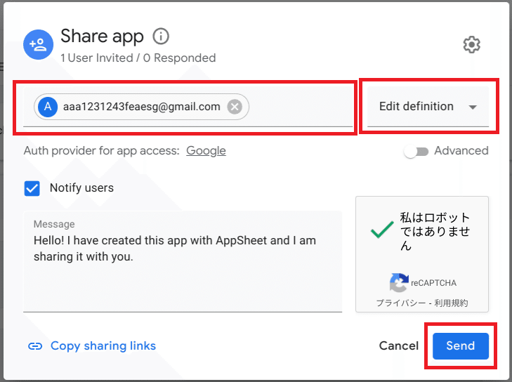Image resolution: width=512 pixels, height=382 pixels.
Task: Click inside the Message text area
Action: (x=183, y=261)
